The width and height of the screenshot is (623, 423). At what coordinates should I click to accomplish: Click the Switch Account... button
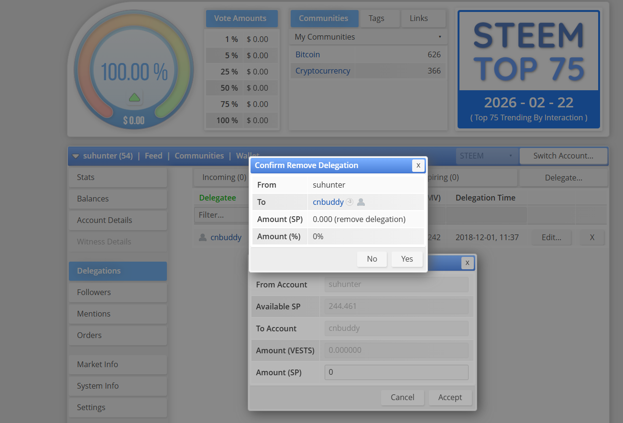tap(563, 156)
